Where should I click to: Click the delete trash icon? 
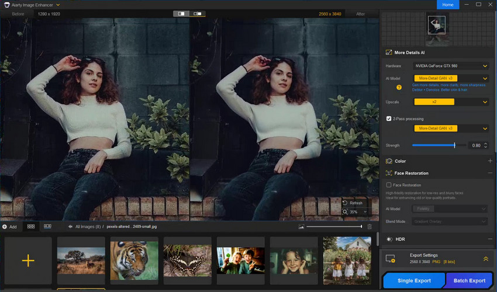point(370,227)
